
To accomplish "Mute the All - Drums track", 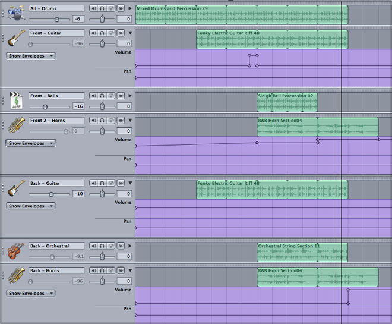I will 94,8.
